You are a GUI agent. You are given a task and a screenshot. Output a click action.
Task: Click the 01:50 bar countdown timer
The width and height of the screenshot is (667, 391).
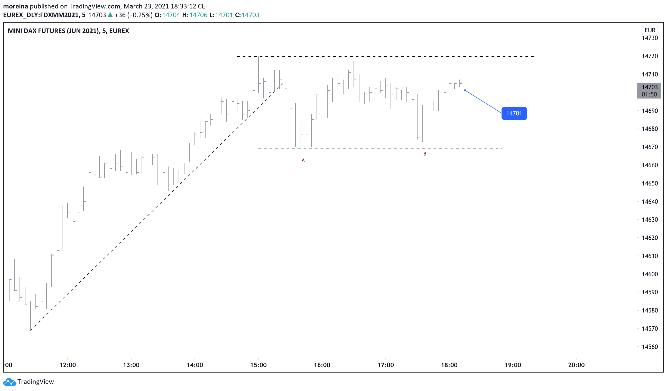point(649,95)
